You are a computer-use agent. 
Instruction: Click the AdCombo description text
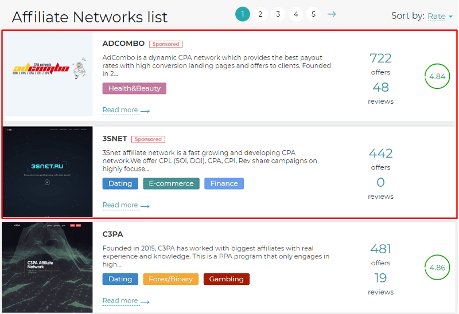(x=217, y=66)
